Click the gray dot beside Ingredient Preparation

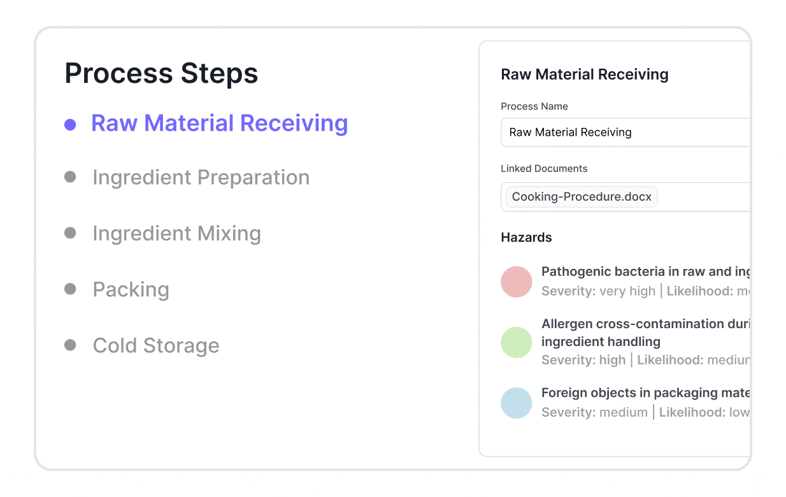click(x=70, y=177)
